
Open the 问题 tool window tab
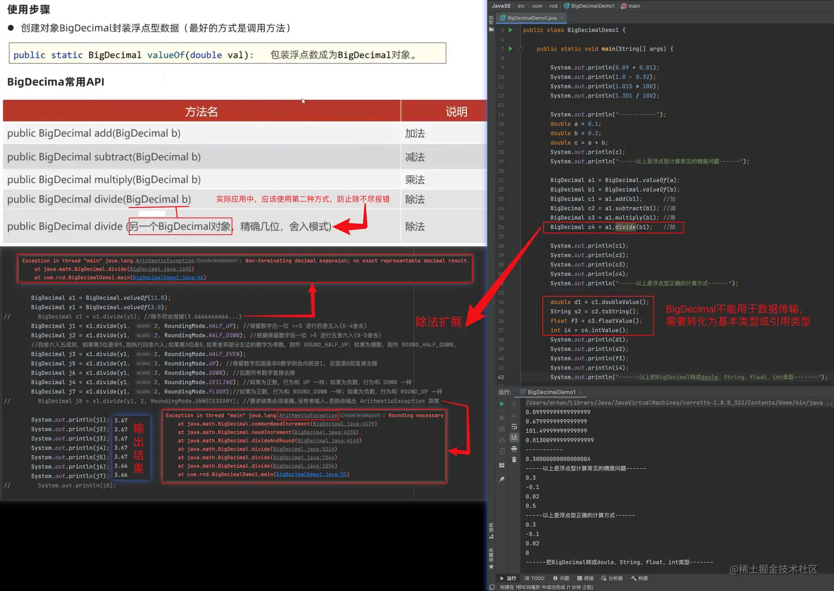pos(561,578)
